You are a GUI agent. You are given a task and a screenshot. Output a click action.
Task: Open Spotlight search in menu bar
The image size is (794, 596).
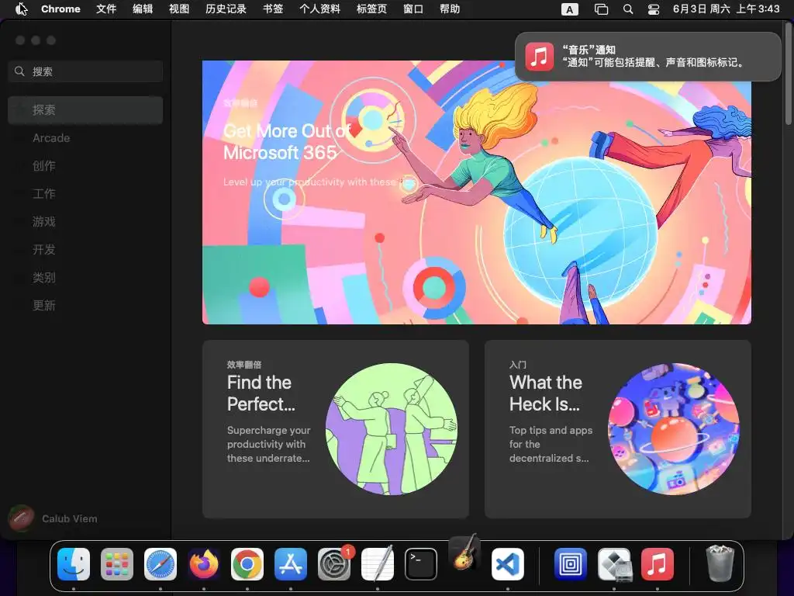point(628,9)
